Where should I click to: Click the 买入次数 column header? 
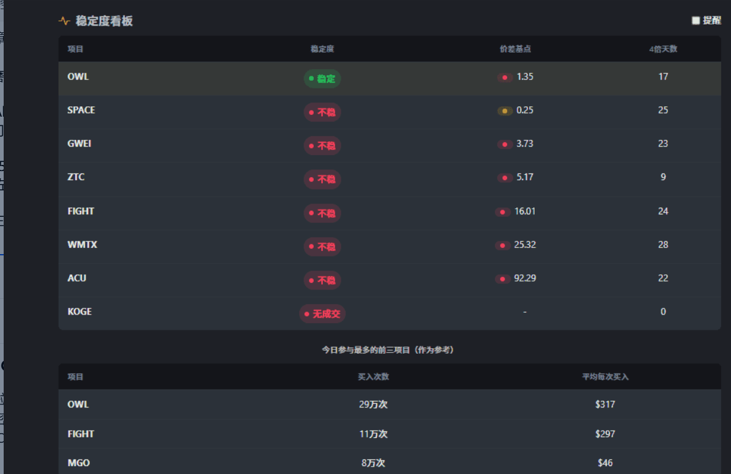click(373, 377)
